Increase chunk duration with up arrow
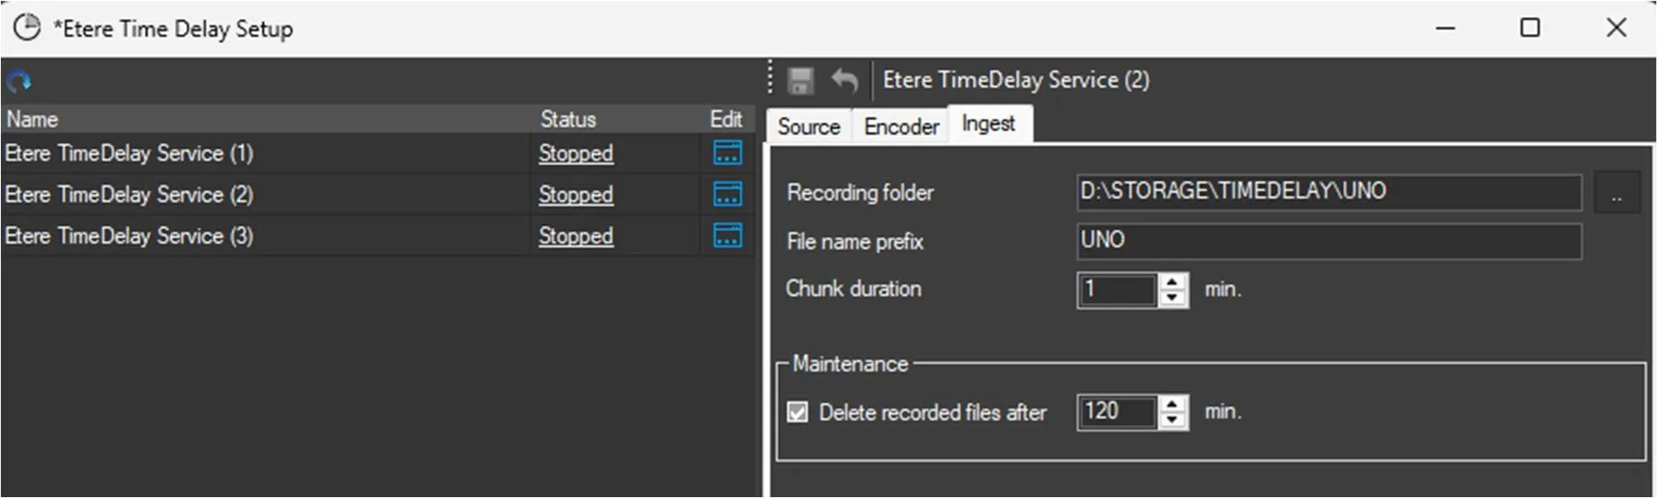 click(x=1172, y=282)
